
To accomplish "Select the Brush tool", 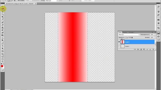I will (3, 25).
